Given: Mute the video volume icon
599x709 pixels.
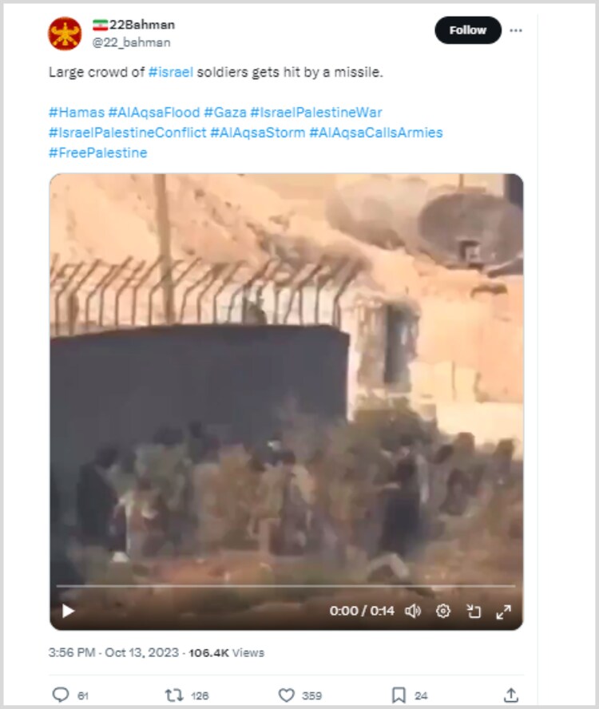Looking at the screenshot, I should [x=413, y=611].
